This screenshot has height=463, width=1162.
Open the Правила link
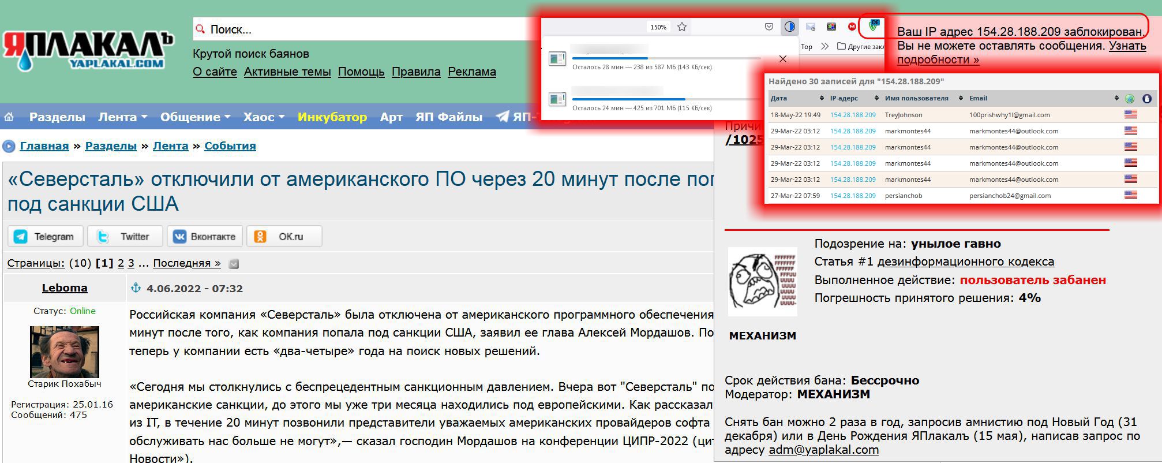click(416, 72)
